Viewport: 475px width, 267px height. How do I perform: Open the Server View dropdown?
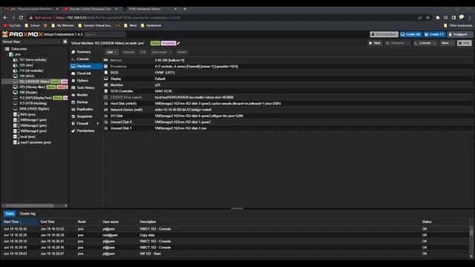31,42
